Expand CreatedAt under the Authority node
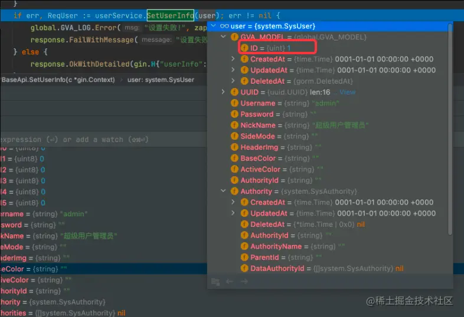The image size is (464, 317). tap(233, 202)
